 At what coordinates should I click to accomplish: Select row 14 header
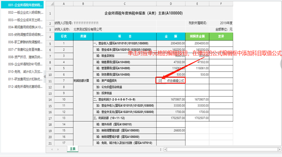(x=50, y=100)
